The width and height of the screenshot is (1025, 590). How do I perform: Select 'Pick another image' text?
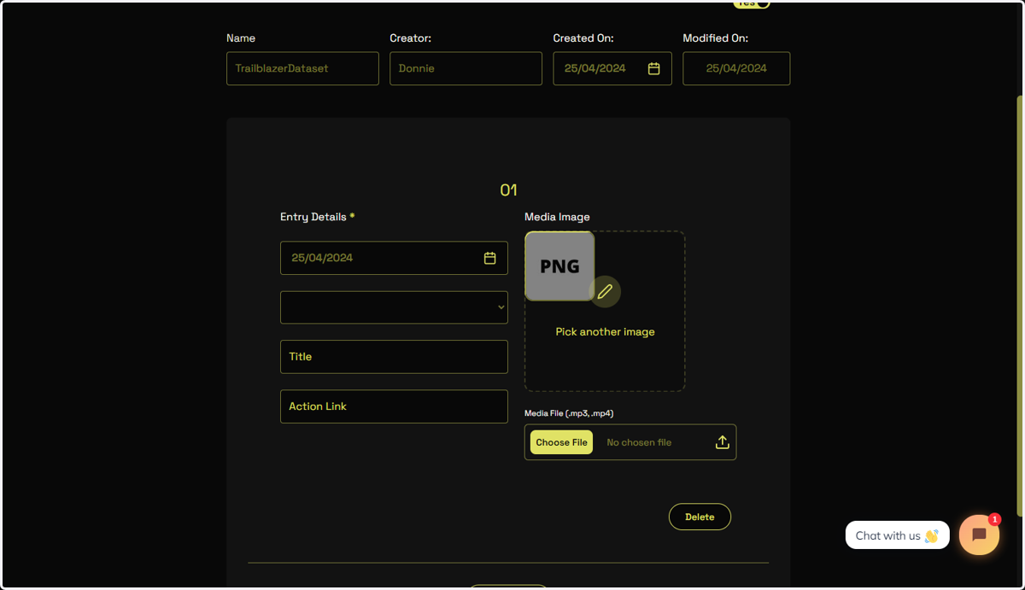tap(605, 331)
